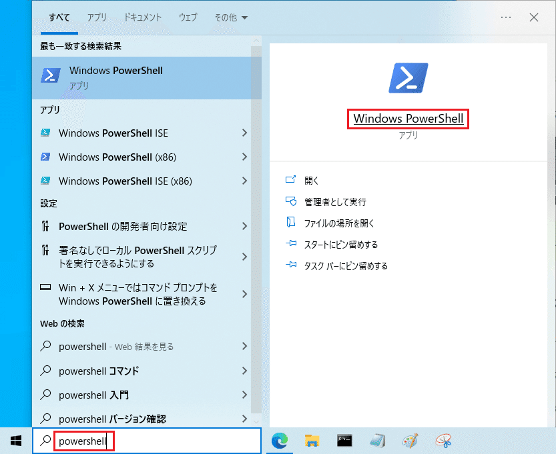
Task: Open the その他 dropdown filter
Action: (x=231, y=17)
